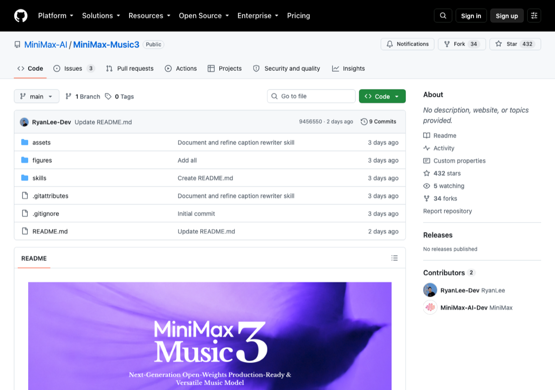Click the GitHub logo icon
The image size is (555, 390).
click(x=21, y=16)
